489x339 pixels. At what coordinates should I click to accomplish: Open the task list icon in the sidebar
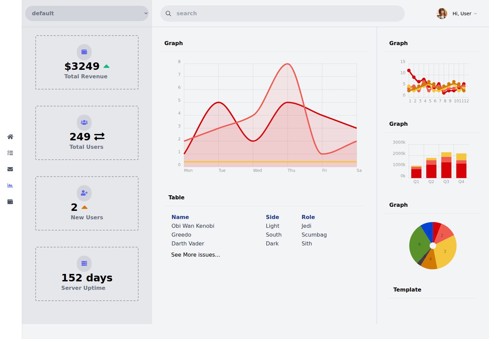[x=10, y=153]
